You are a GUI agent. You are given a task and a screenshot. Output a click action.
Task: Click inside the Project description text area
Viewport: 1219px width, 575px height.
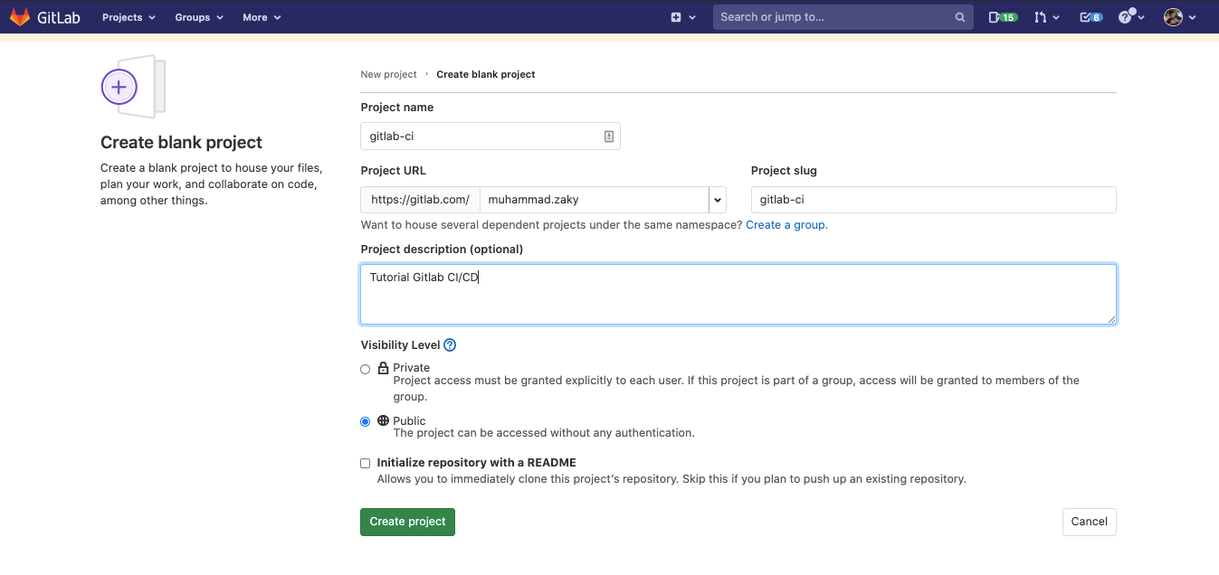tap(738, 294)
